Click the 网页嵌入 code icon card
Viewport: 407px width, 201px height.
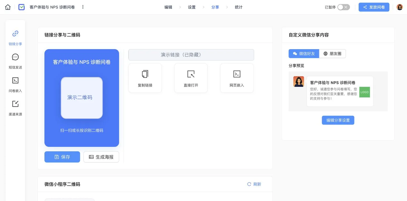[237, 78]
